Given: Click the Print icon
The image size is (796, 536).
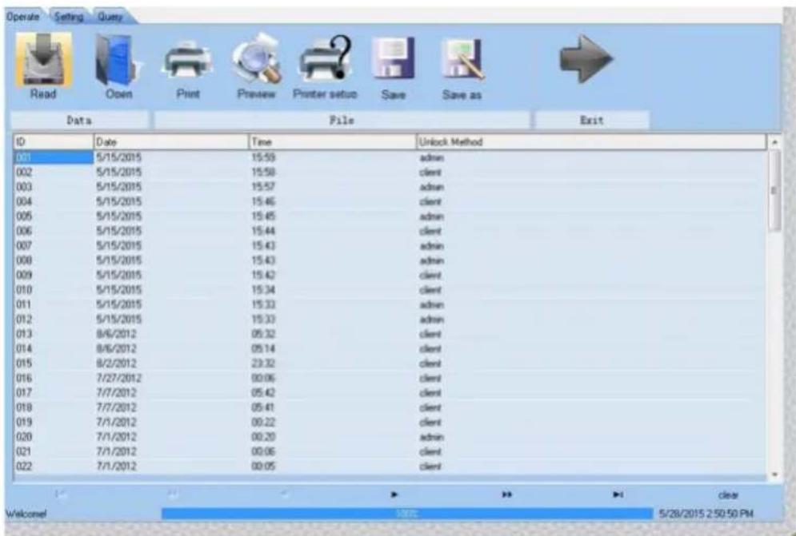Looking at the screenshot, I should tap(188, 61).
